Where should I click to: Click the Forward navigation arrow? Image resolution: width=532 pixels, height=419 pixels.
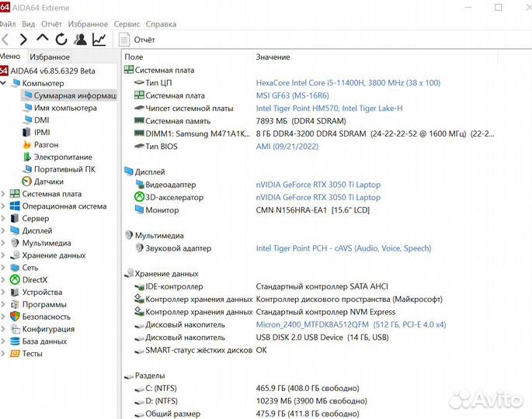coord(23,40)
